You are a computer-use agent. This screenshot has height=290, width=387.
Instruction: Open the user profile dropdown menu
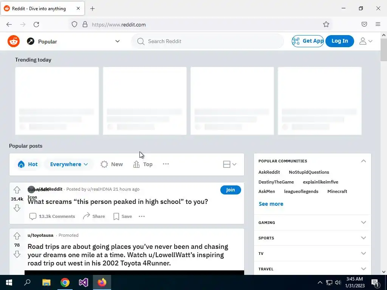click(366, 41)
